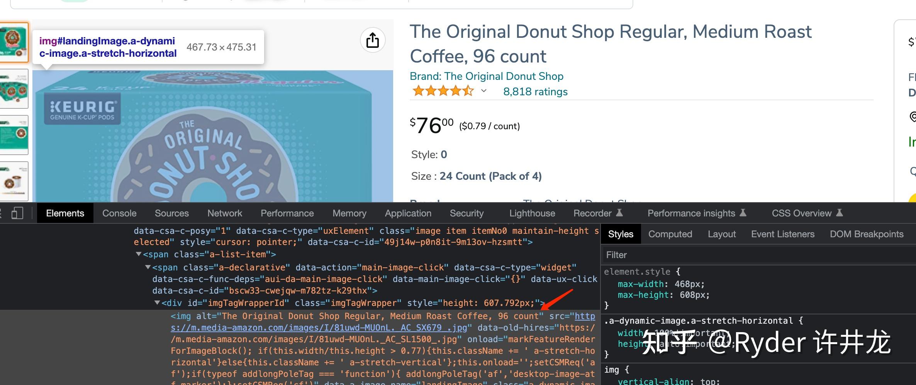Click the Performance insights flask icon
This screenshot has height=385, width=916.
[x=743, y=213]
